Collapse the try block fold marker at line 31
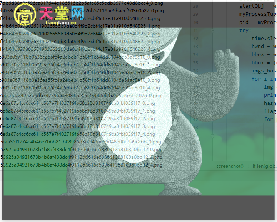 tap(212, 30)
